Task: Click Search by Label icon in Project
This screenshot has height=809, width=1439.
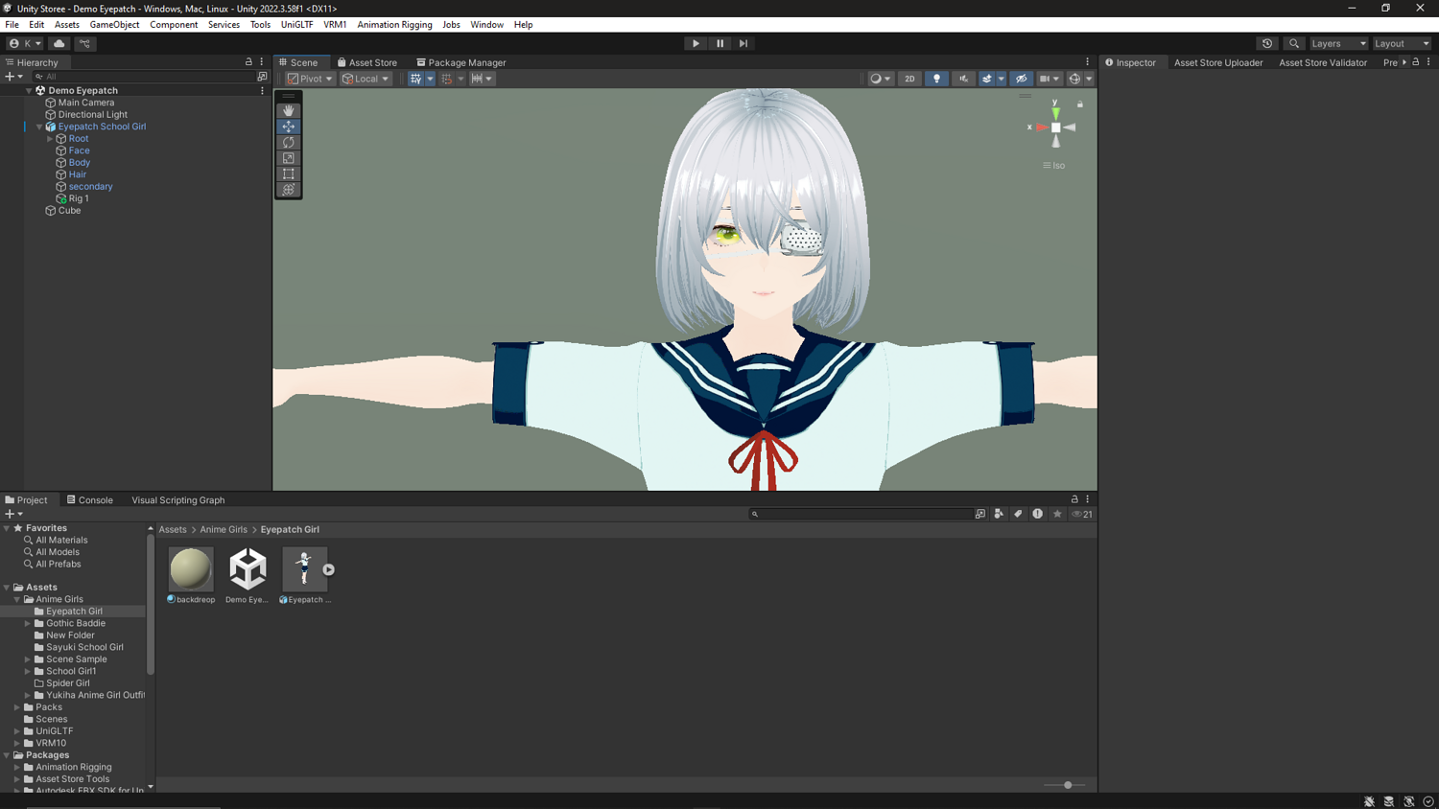Action: click(1018, 514)
